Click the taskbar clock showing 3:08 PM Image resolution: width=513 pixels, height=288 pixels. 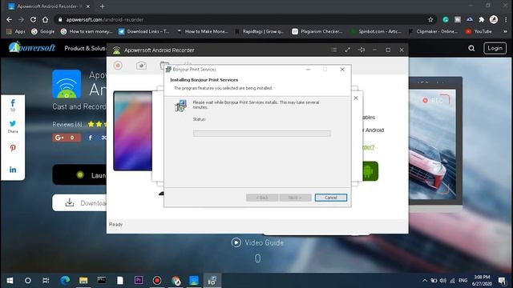[482, 281]
